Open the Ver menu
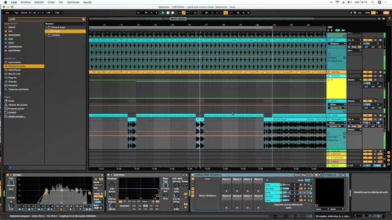 61,2
